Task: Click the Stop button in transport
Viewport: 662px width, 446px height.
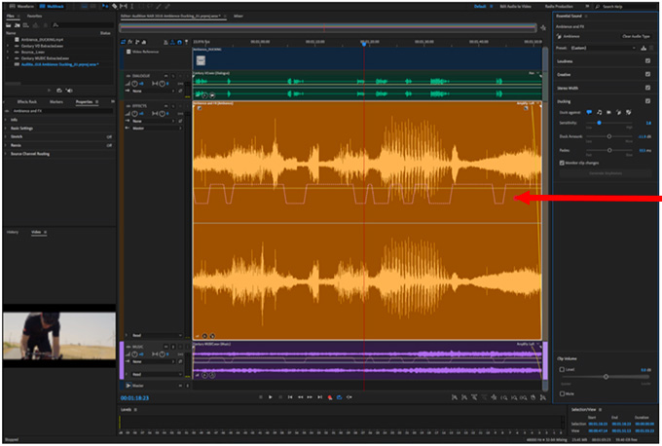Action: click(x=261, y=397)
